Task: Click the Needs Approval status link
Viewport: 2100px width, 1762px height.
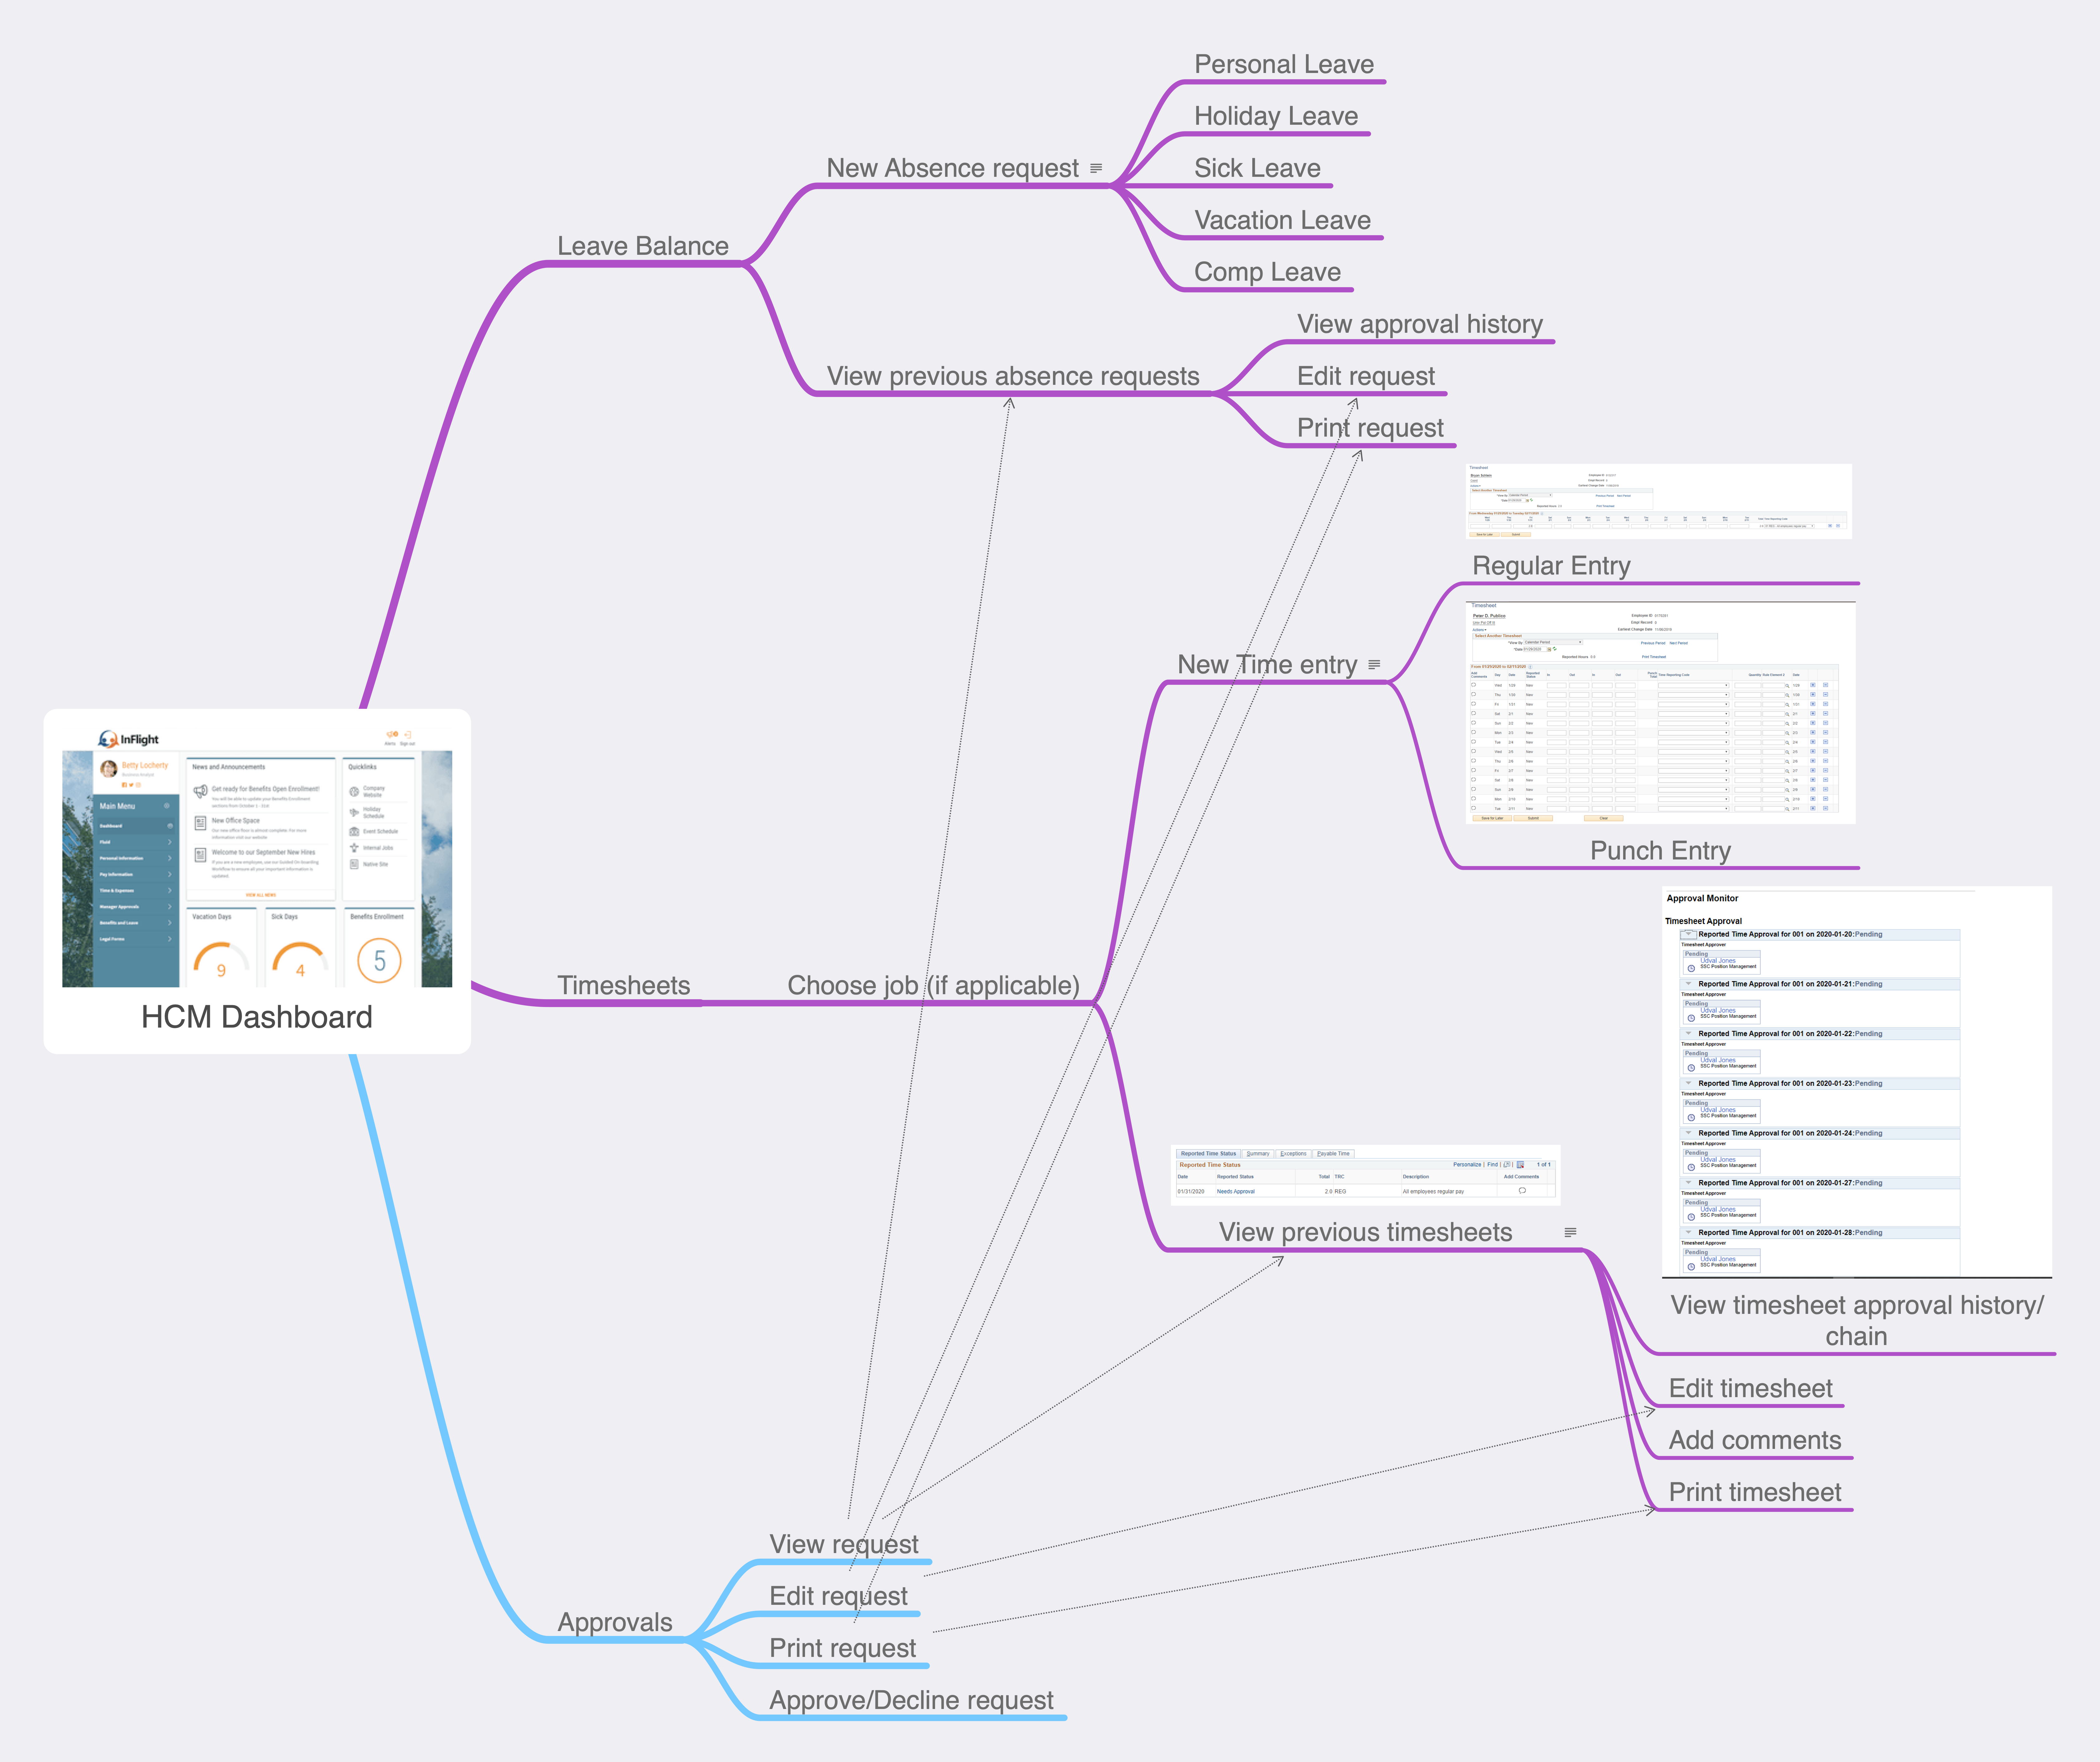Action: click(1236, 1192)
